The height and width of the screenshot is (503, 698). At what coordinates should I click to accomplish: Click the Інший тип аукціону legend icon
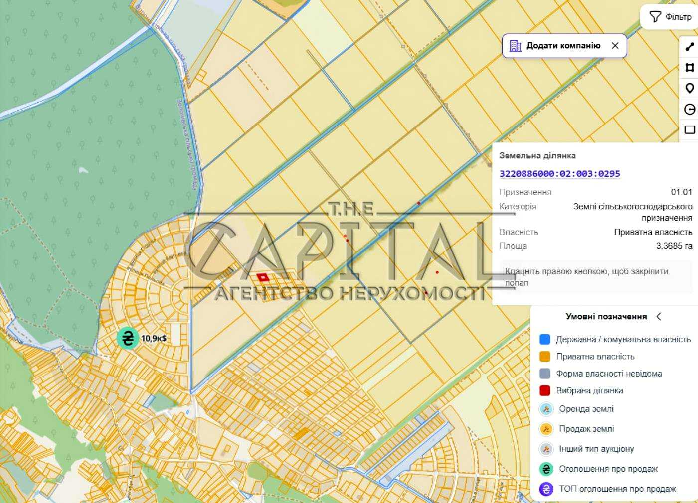(546, 449)
